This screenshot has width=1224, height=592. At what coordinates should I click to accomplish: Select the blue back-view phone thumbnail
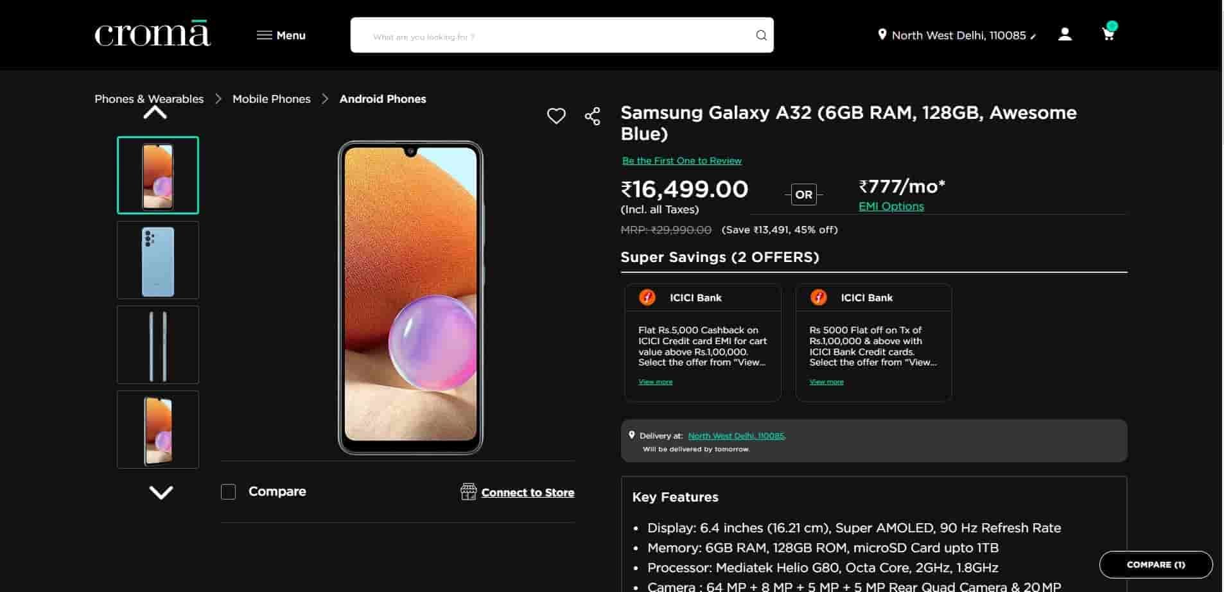(158, 260)
